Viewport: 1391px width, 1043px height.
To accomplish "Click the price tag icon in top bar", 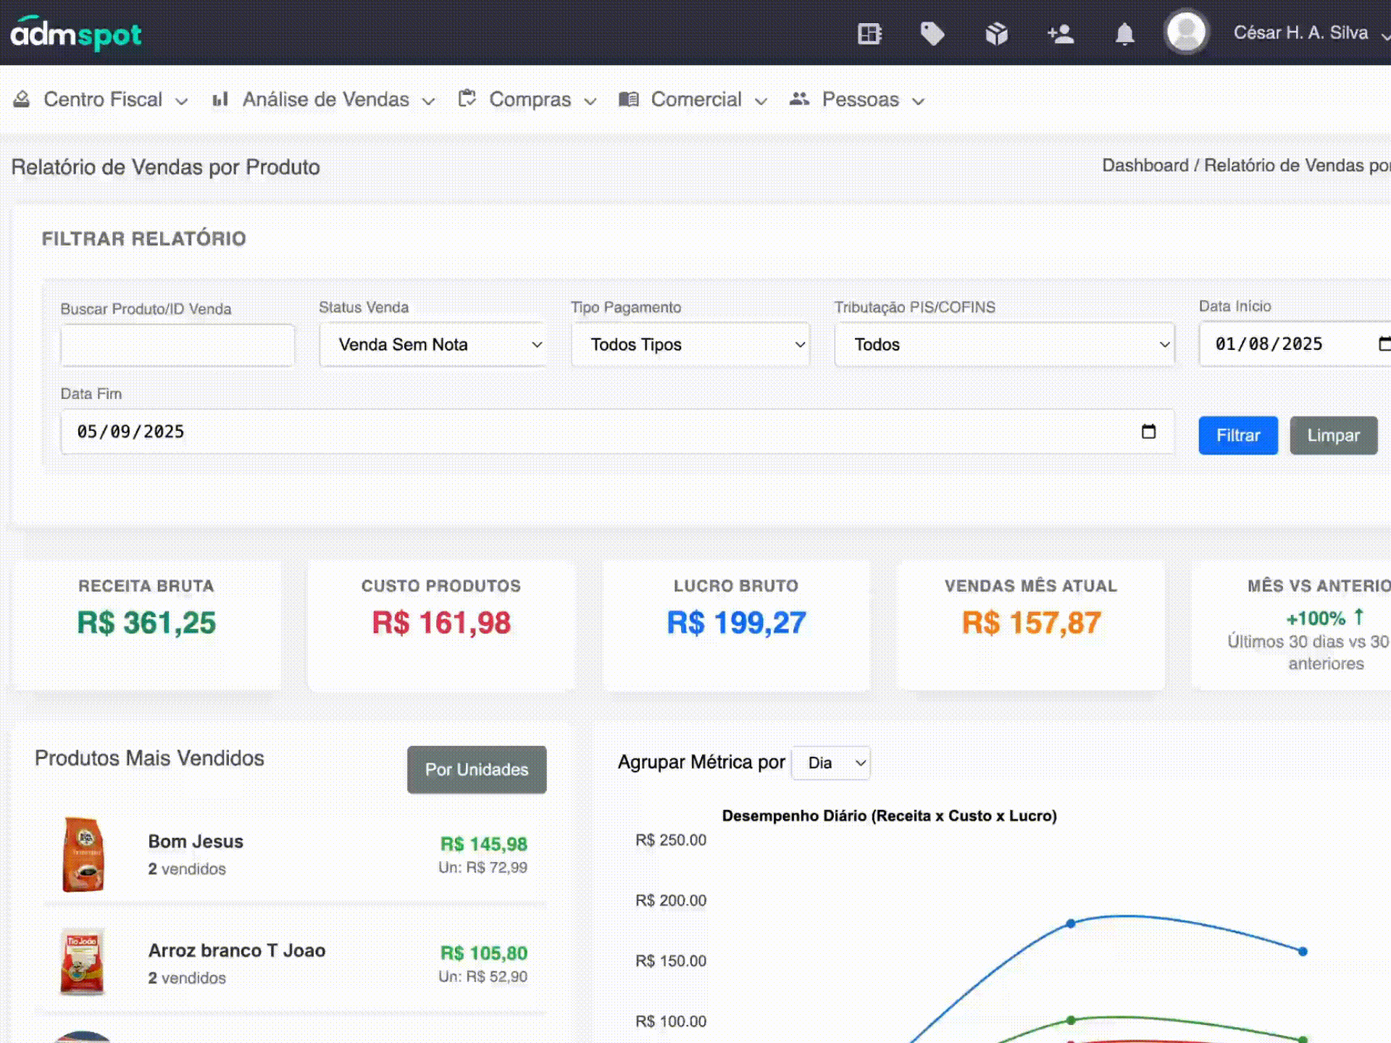I will 932,33.
